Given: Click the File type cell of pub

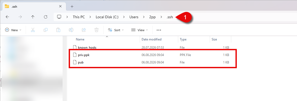Looking at the screenshot, I should tap(182, 62).
